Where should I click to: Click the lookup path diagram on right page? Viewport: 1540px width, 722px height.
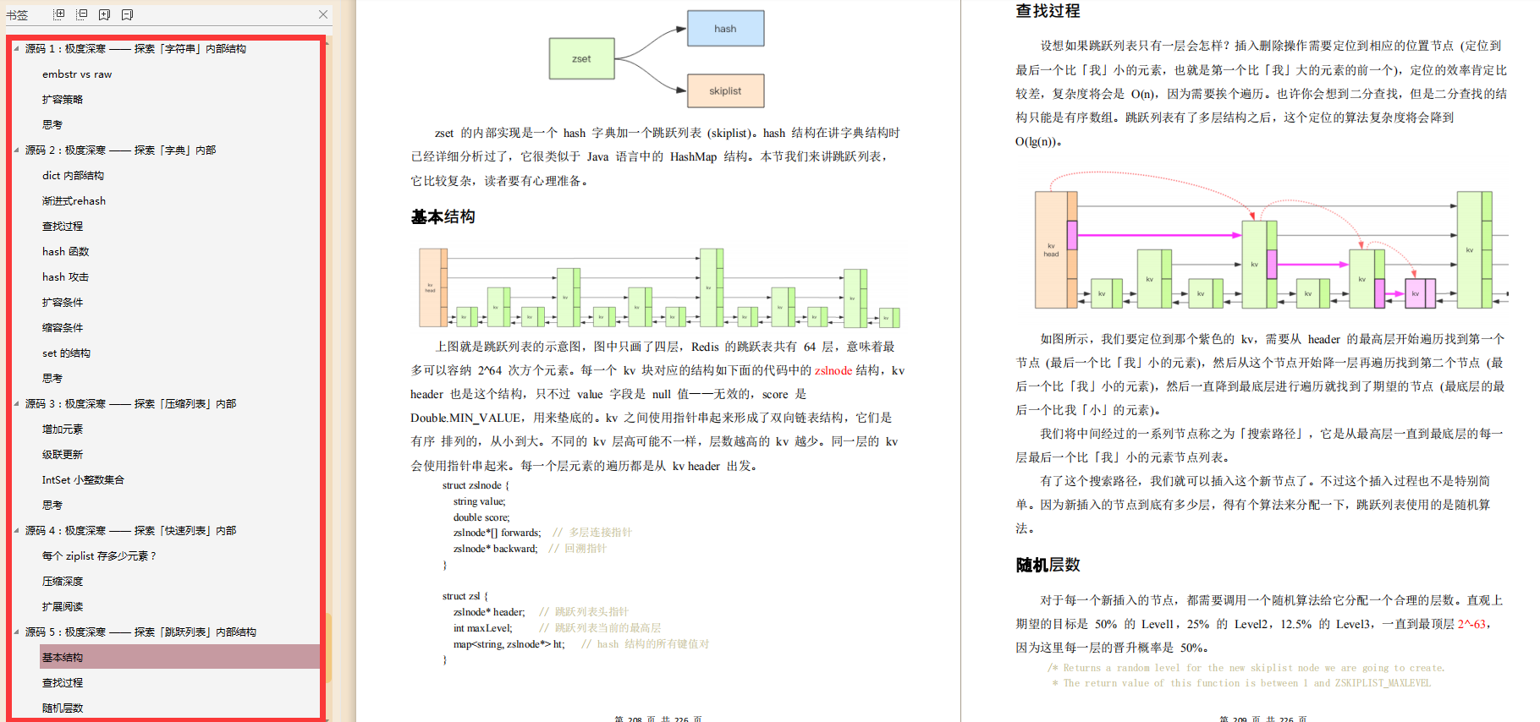coord(1271,241)
